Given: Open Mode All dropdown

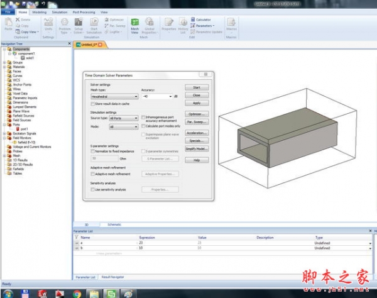Looking at the screenshot, I should point(124,126).
